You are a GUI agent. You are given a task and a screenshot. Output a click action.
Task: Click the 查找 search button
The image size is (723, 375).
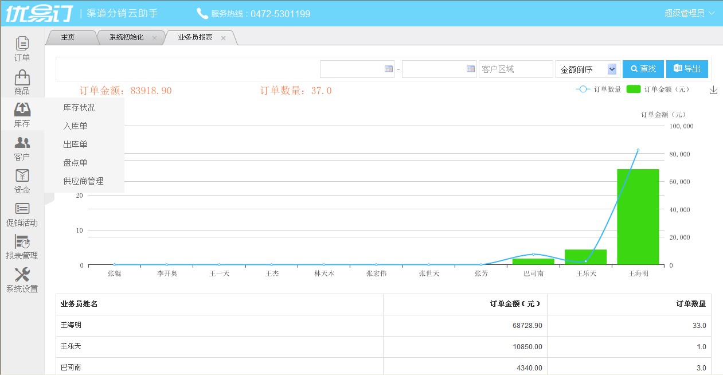pyautogui.click(x=643, y=69)
